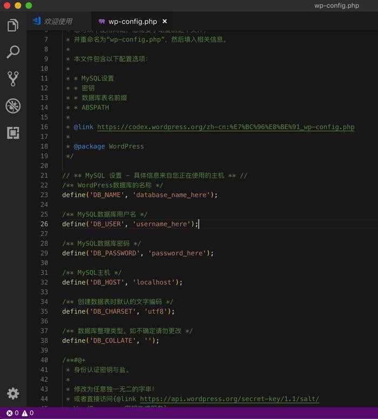Click 'DB_NAME' constant text

pos(107,195)
